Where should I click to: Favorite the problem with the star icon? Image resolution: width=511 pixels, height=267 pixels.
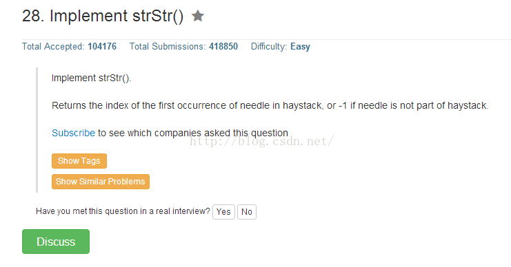pos(198,16)
